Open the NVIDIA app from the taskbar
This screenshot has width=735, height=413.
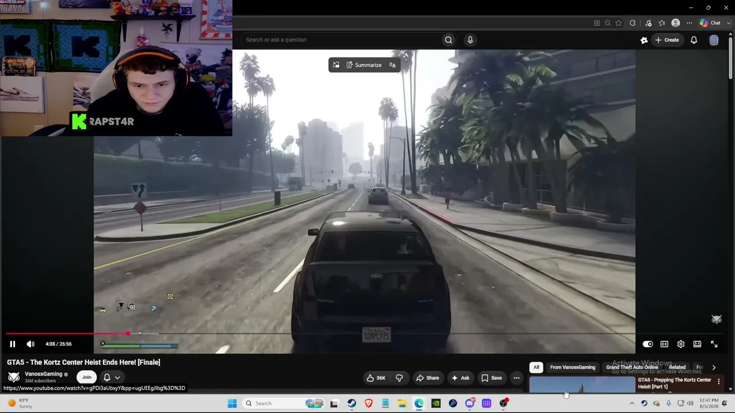(436, 403)
